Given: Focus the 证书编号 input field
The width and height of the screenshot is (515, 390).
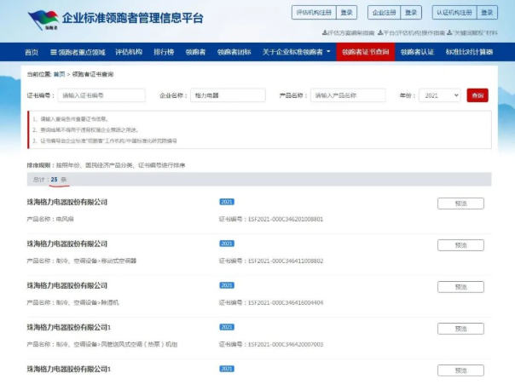Looking at the screenshot, I should coord(101,95).
